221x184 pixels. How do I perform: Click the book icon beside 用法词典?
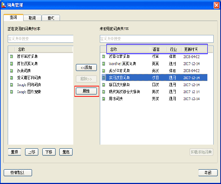tap(104, 99)
